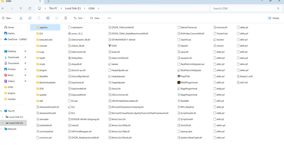
Task: Open a new tab with plus button
Action: tap(48, 1)
